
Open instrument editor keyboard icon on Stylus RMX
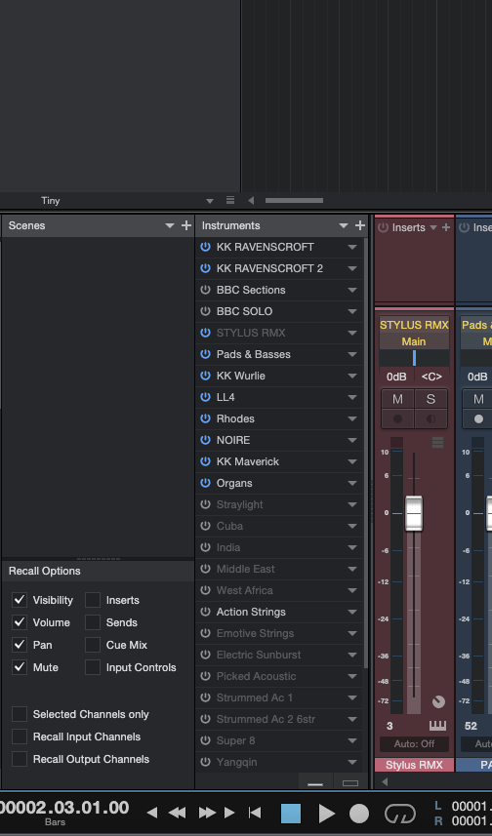437,726
